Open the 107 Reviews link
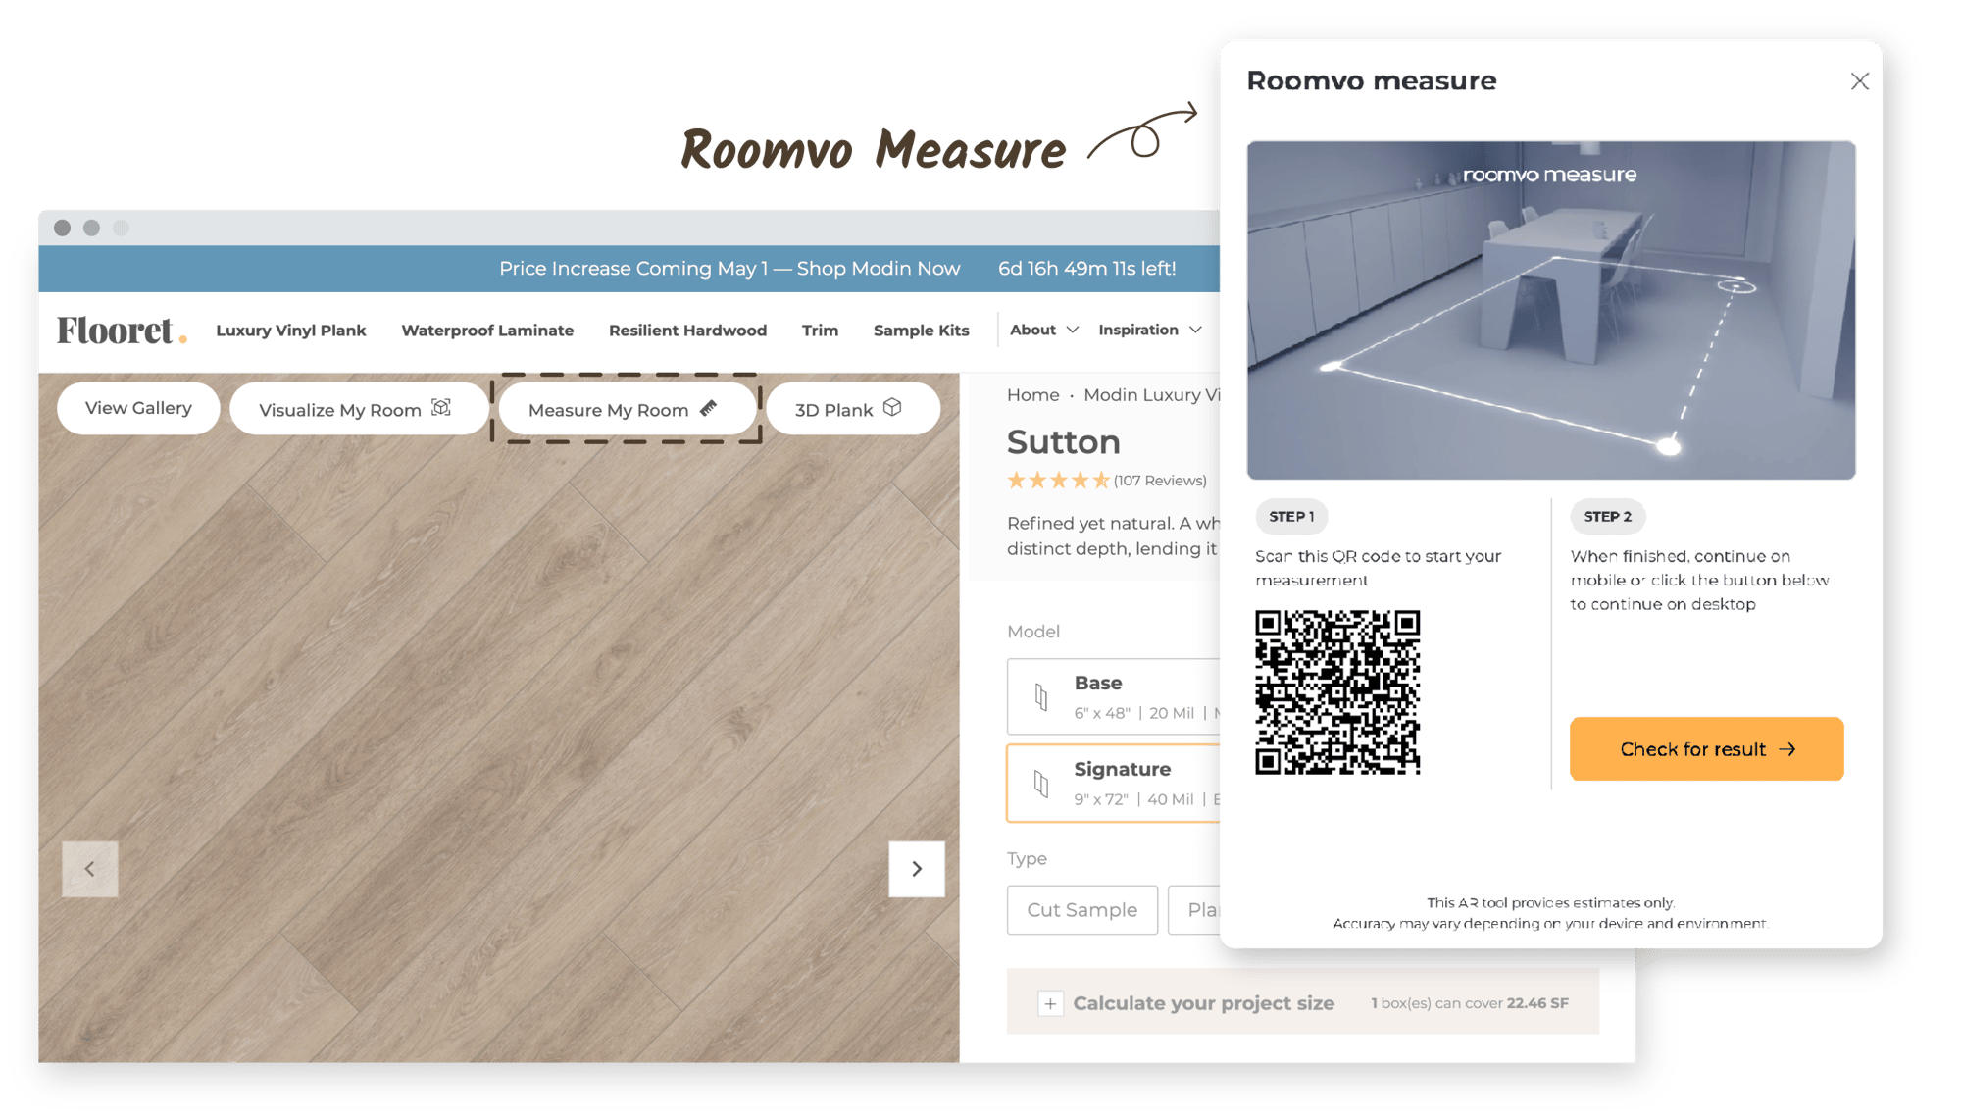Image resolution: width=1961 pixels, height=1120 pixels. [1160, 481]
